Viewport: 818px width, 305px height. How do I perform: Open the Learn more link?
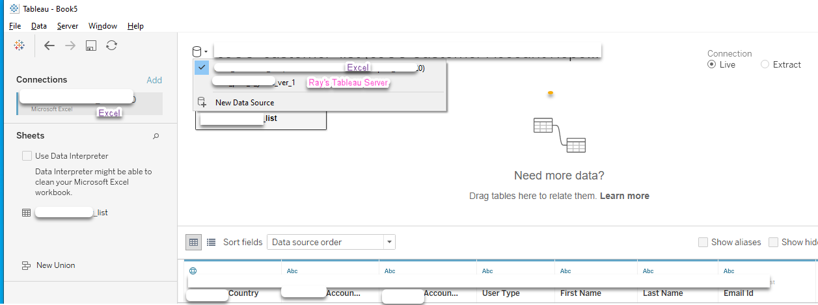[x=625, y=196]
